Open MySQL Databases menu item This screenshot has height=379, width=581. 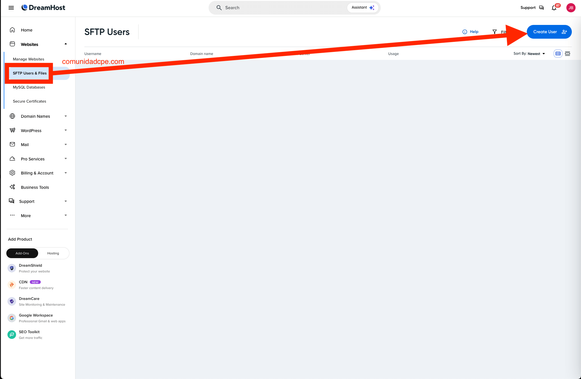coord(29,87)
